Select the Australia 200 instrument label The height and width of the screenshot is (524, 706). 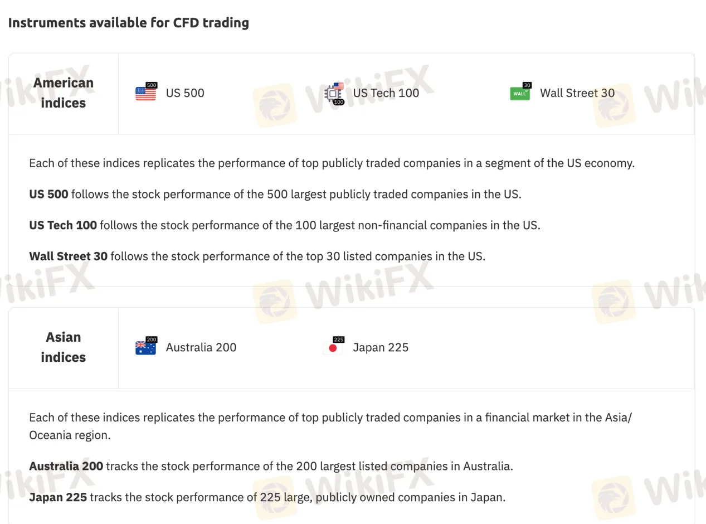[x=201, y=347]
